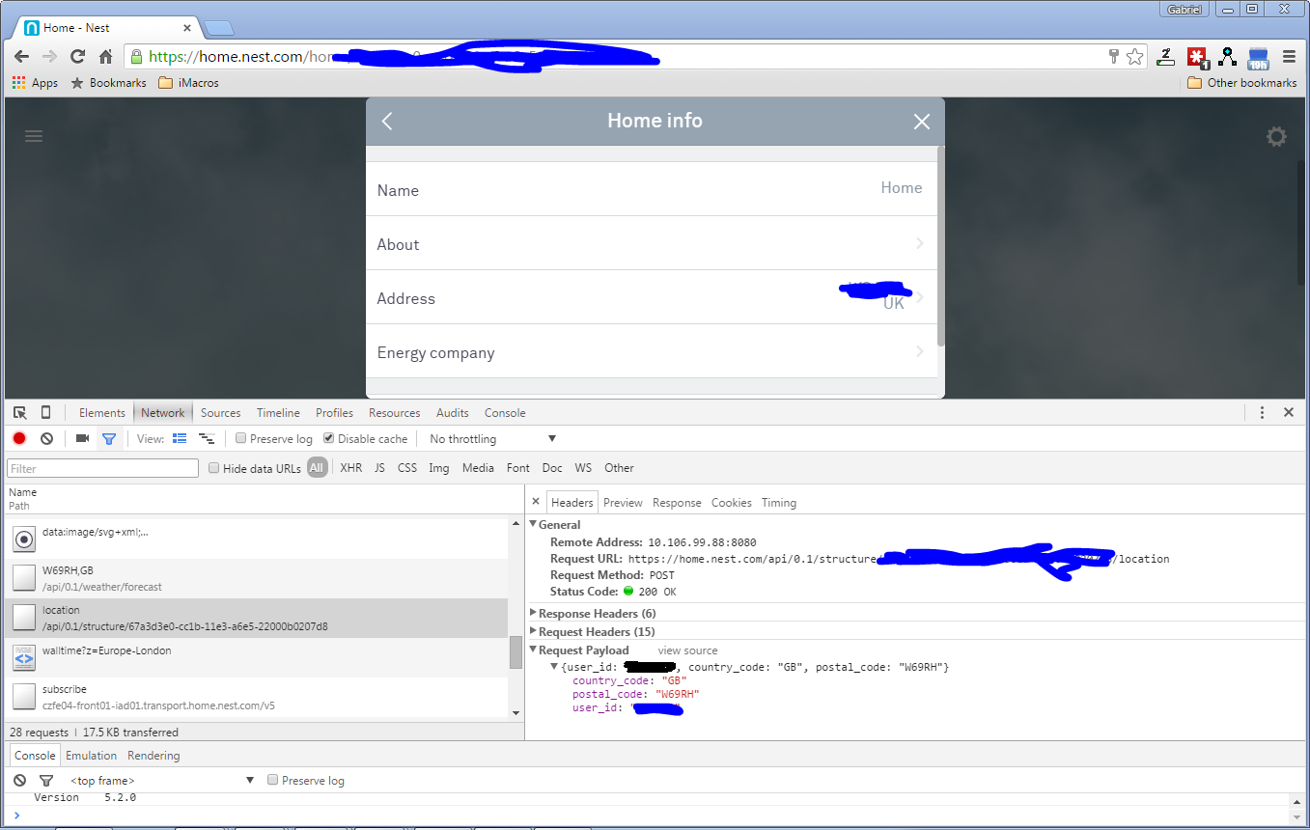Collapse the payload JSON object tree
The image size is (1310, 830).
pos(554,667)
